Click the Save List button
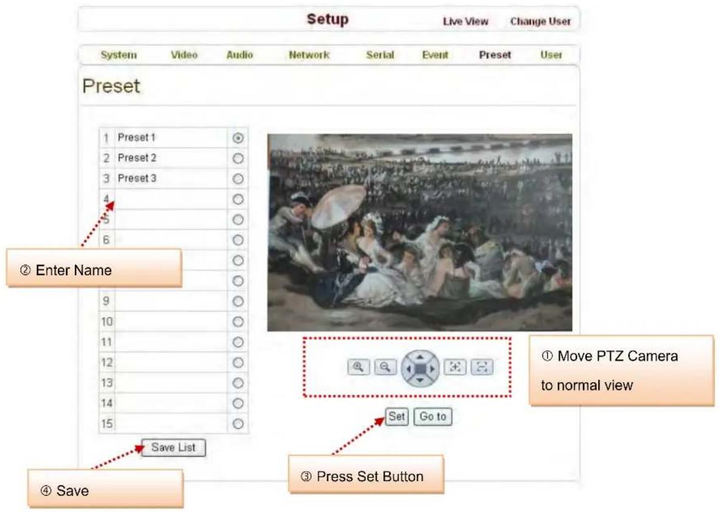Image resolution: width=721 pixels, height=512 pixels. coord(173,448)
